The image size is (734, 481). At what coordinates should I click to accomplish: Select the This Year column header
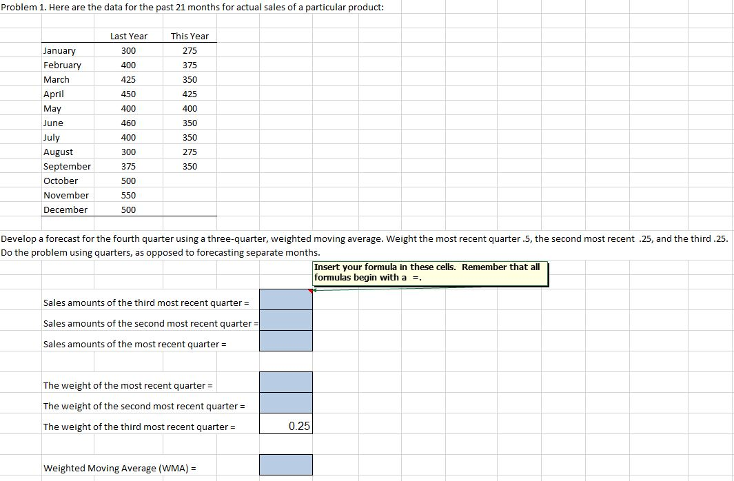[189, 36]
